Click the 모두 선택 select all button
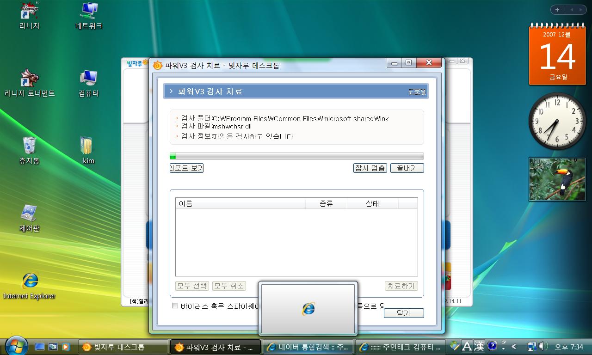This screenshot has height=355, width=592. click(192, 286)
